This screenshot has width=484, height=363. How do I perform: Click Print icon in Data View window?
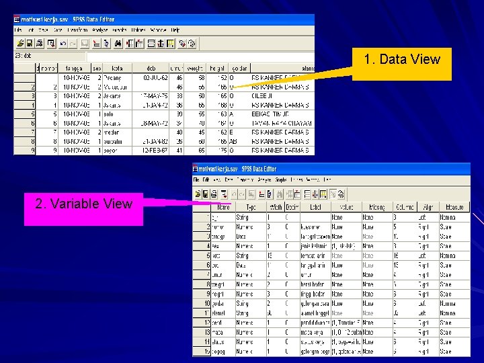coord(40,44)
